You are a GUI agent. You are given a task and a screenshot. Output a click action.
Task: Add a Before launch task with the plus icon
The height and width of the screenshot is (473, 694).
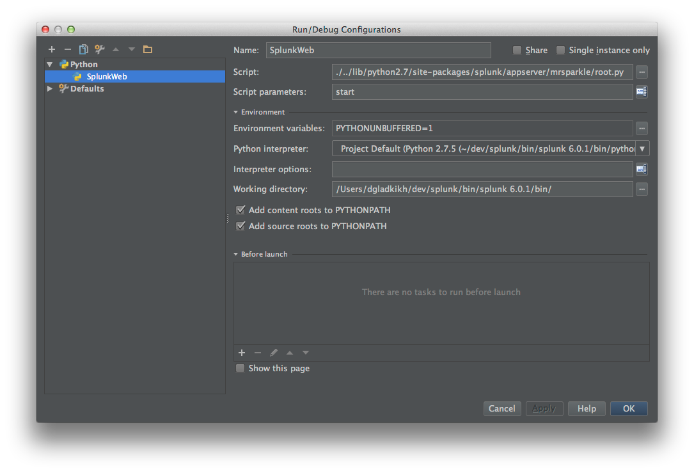[x=242, y=353]
